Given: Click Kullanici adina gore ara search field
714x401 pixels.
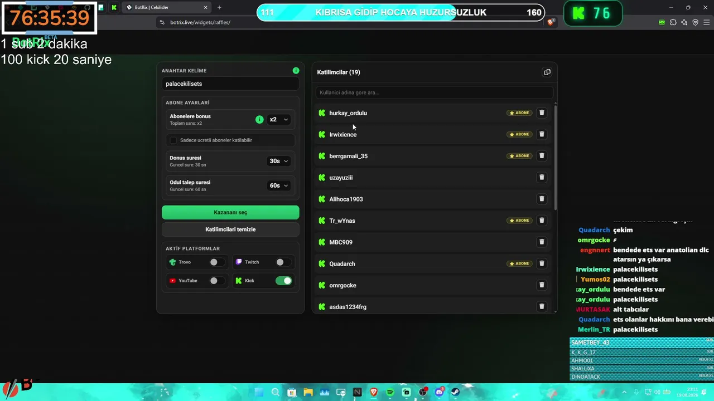Looking at the screenshot, I should coord(434,92).
